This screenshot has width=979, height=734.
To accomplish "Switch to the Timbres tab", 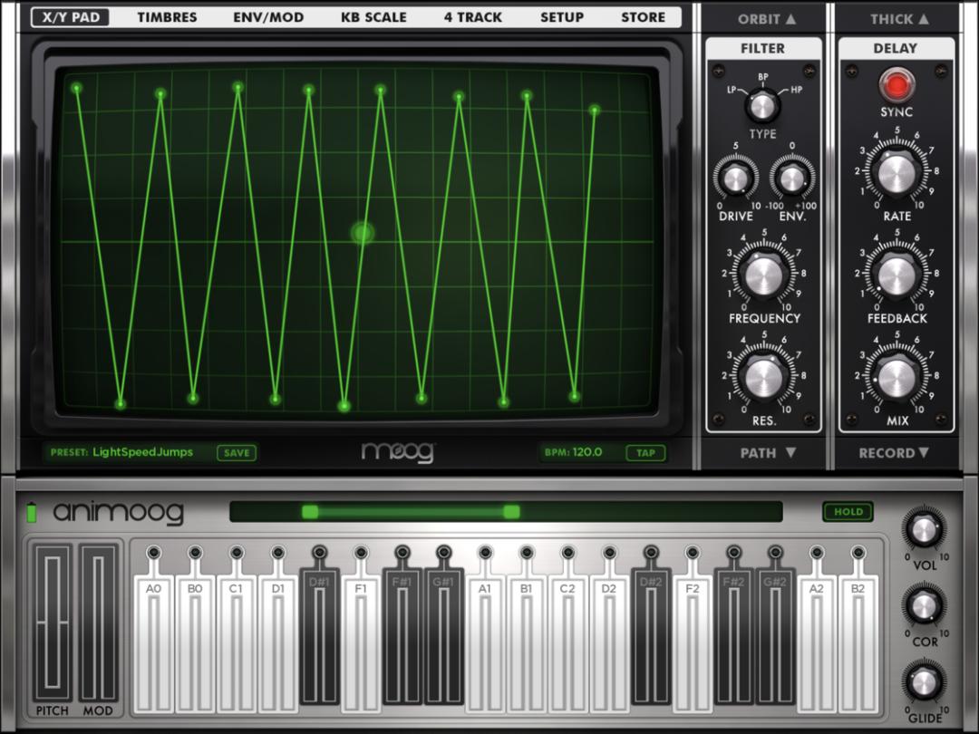I will pos(167,17).
